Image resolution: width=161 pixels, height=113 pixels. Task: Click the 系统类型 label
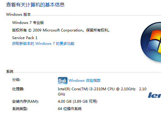click(x=20, y=109)
